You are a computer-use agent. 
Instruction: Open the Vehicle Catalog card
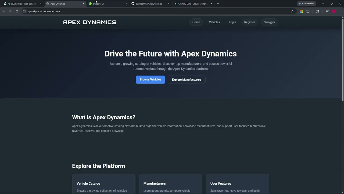tap(104, 184)
